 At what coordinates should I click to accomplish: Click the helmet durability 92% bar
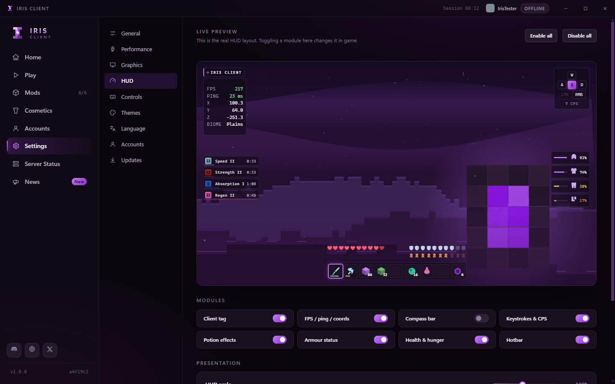pos(571,157)
